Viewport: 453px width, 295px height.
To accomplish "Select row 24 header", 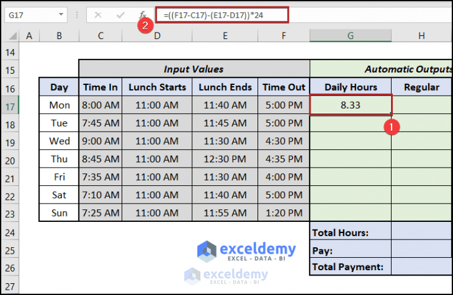I will [10, 232].
